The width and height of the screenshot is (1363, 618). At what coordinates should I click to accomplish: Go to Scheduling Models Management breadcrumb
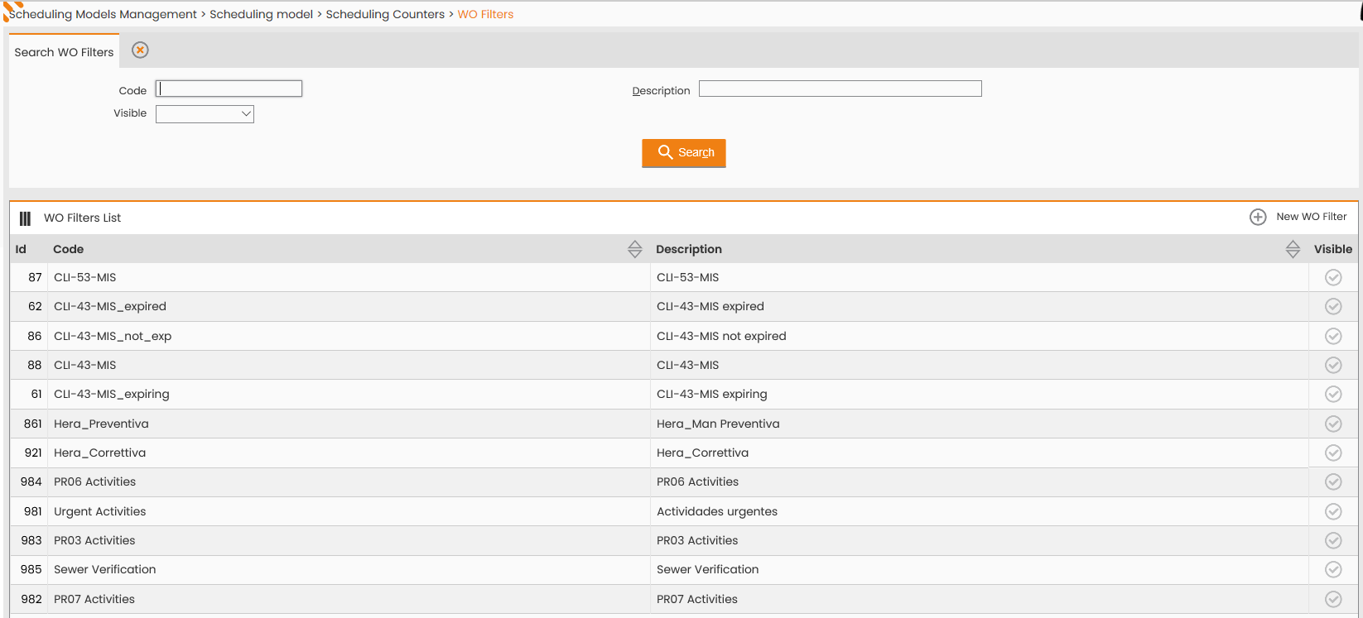click(103, 14)
